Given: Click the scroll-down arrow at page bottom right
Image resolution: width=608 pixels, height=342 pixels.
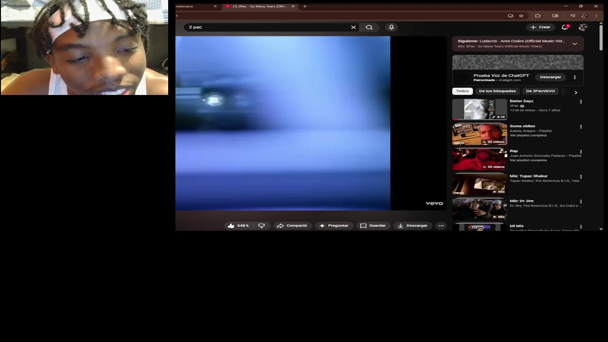Looking at the screenshot, I should 601,229.
